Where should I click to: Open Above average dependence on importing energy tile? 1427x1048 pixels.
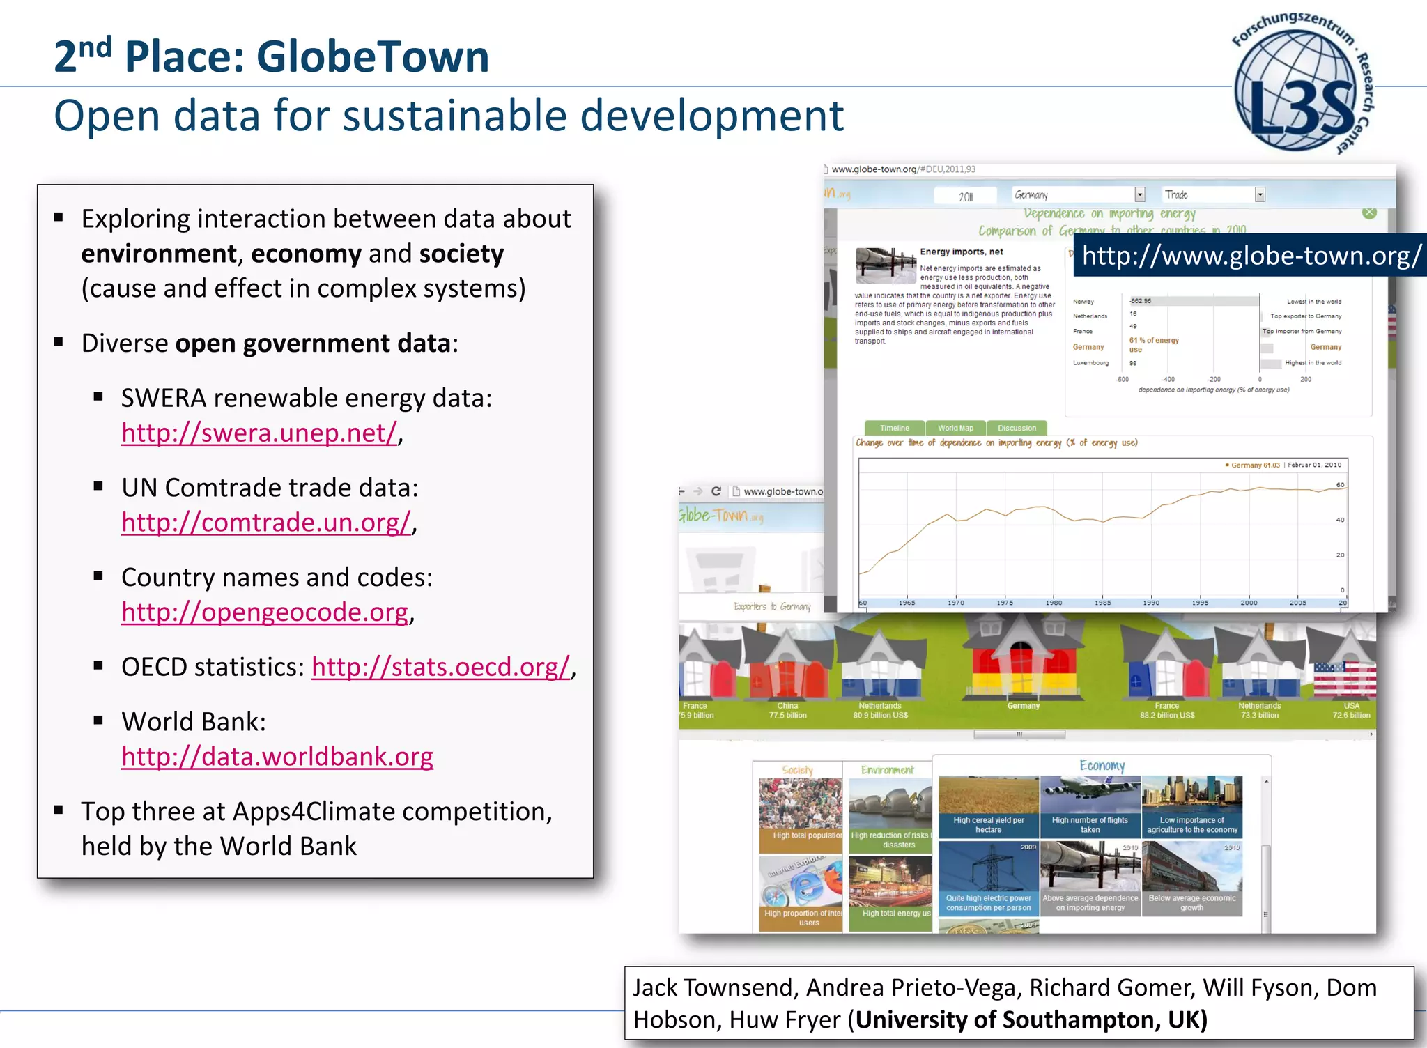tap(1090, 879)
